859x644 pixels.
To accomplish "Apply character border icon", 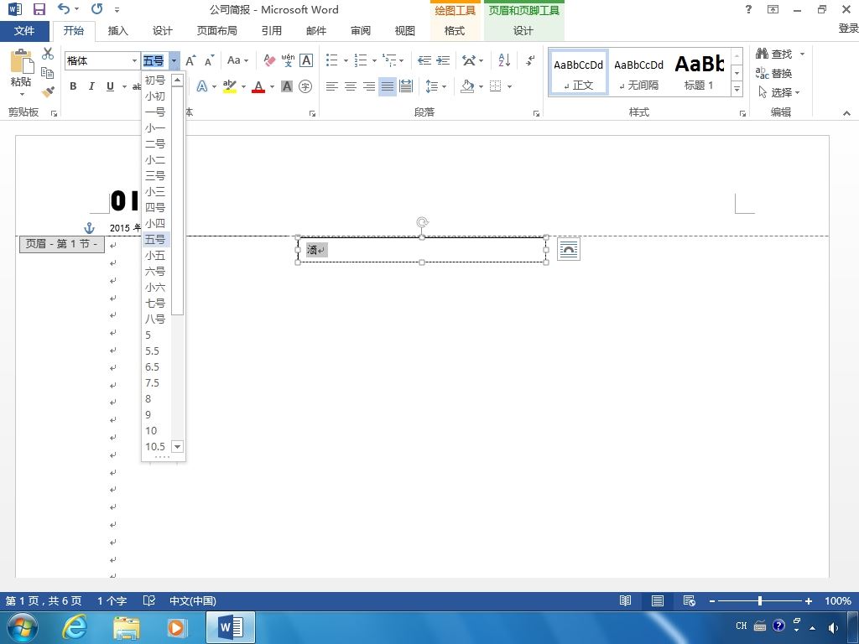I will 307,60.
